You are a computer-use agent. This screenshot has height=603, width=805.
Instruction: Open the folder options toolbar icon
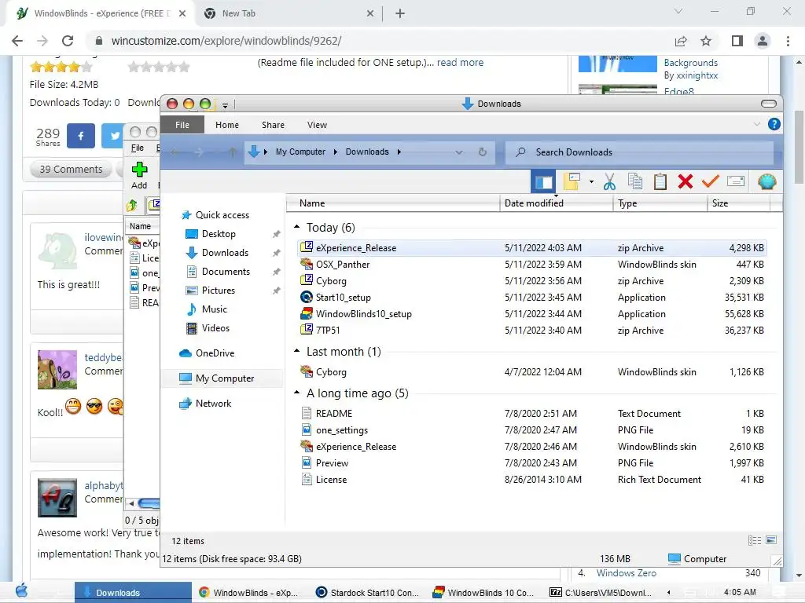pos(572,181)
